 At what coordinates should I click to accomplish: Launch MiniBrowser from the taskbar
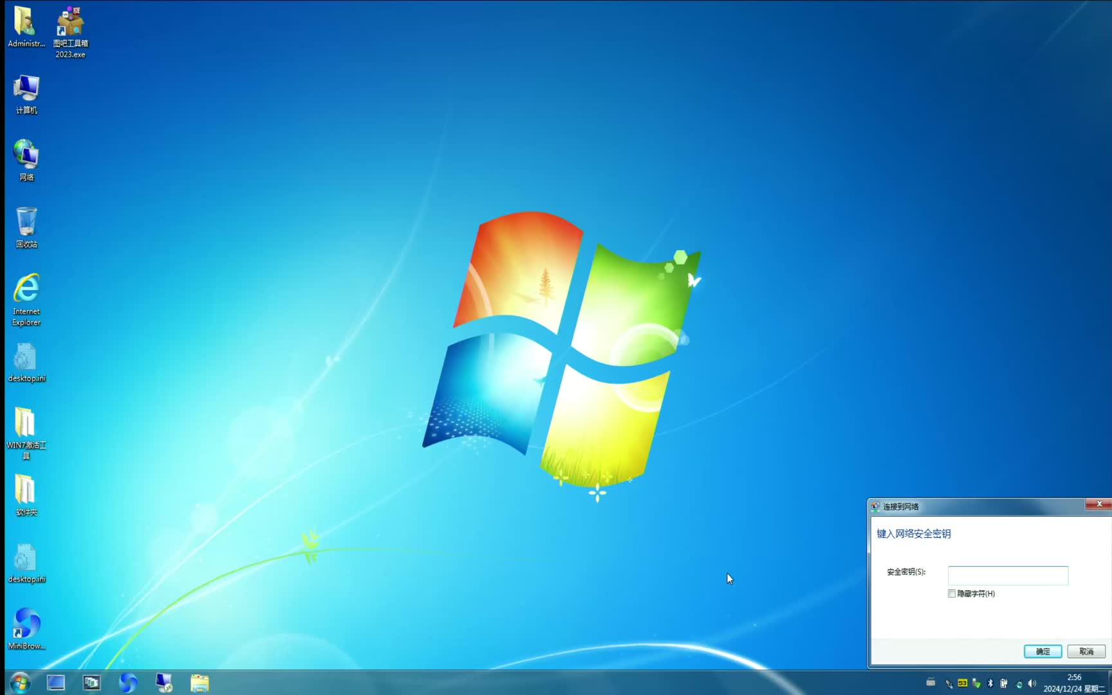128,682
